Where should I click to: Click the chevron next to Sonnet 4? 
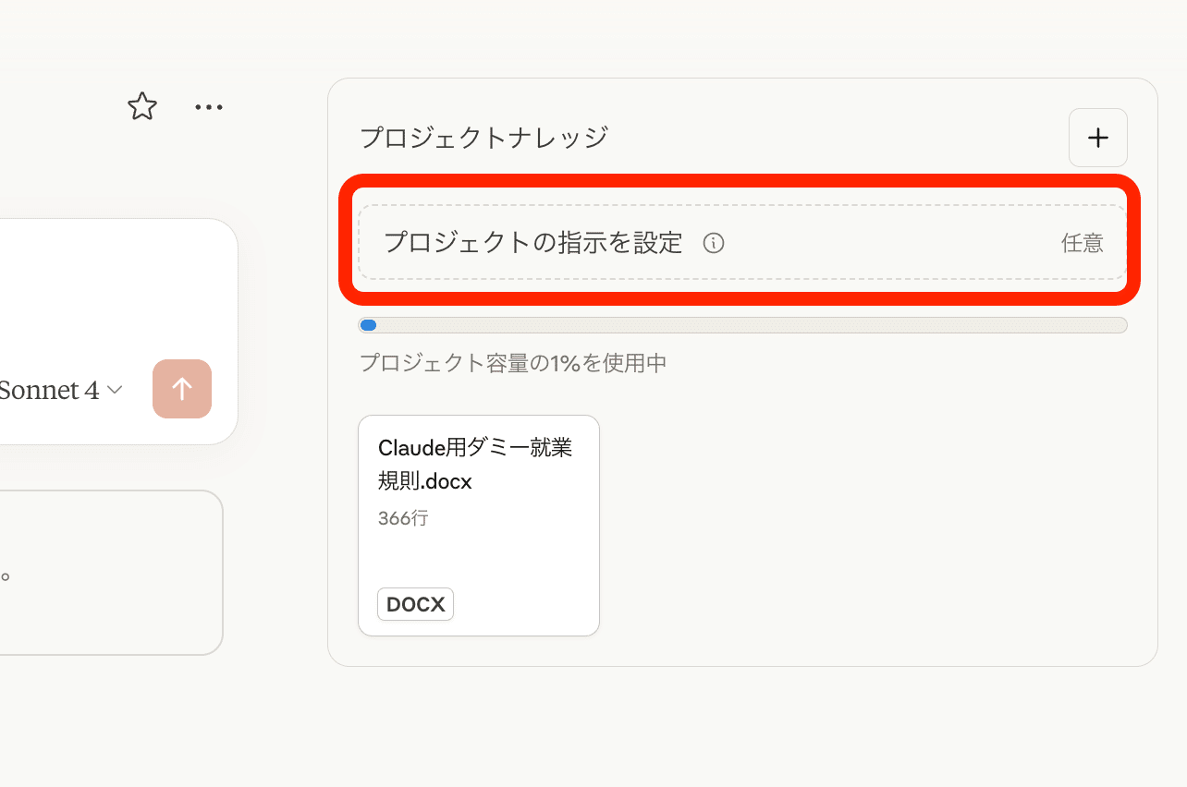115,390
